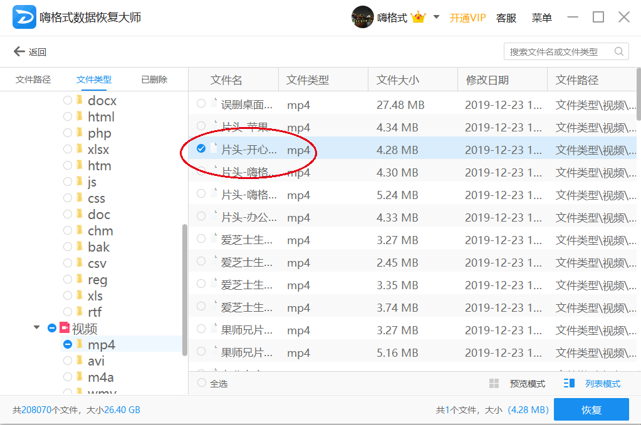
Task: Click the 嗨格式 username
Action: tap(392, 18)
